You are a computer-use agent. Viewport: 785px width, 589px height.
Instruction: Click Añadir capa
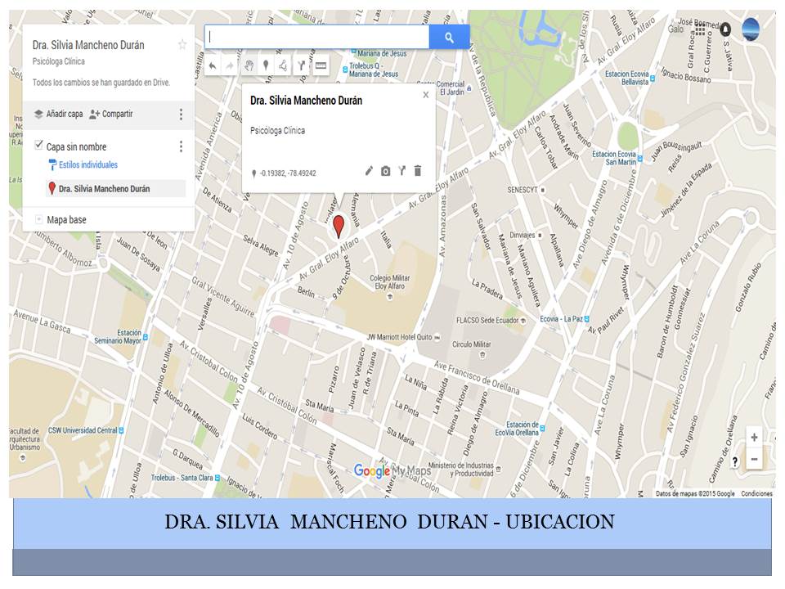(x=57, y=114)
